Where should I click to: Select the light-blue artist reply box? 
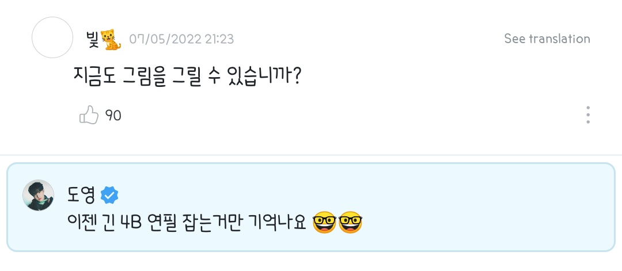tap(311, 207)
